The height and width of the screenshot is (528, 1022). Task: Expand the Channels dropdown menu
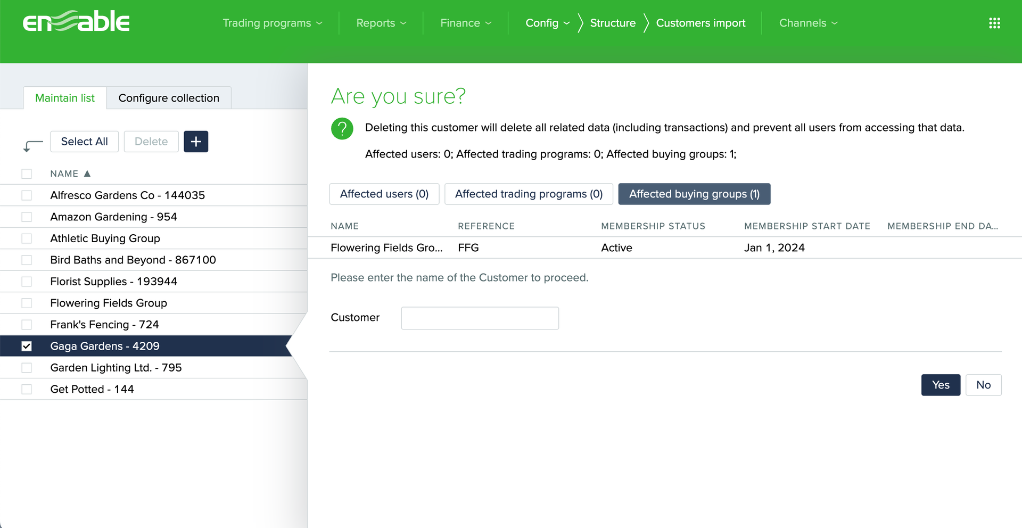click(808, 23)
